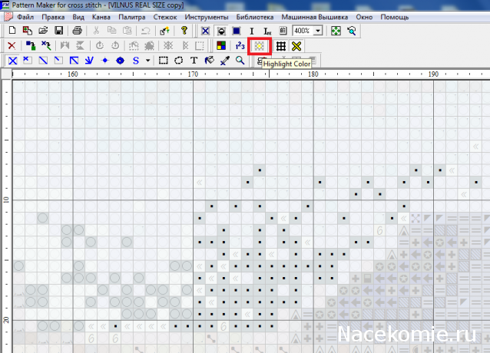Toggle the grid display button

(x=281, y=45)
